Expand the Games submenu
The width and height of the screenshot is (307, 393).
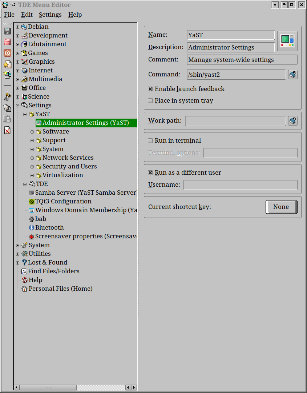17,53
